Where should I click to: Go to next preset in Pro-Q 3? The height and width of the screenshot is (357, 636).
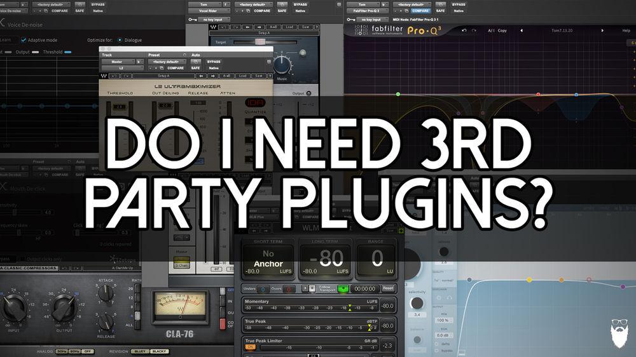point(602,30)
